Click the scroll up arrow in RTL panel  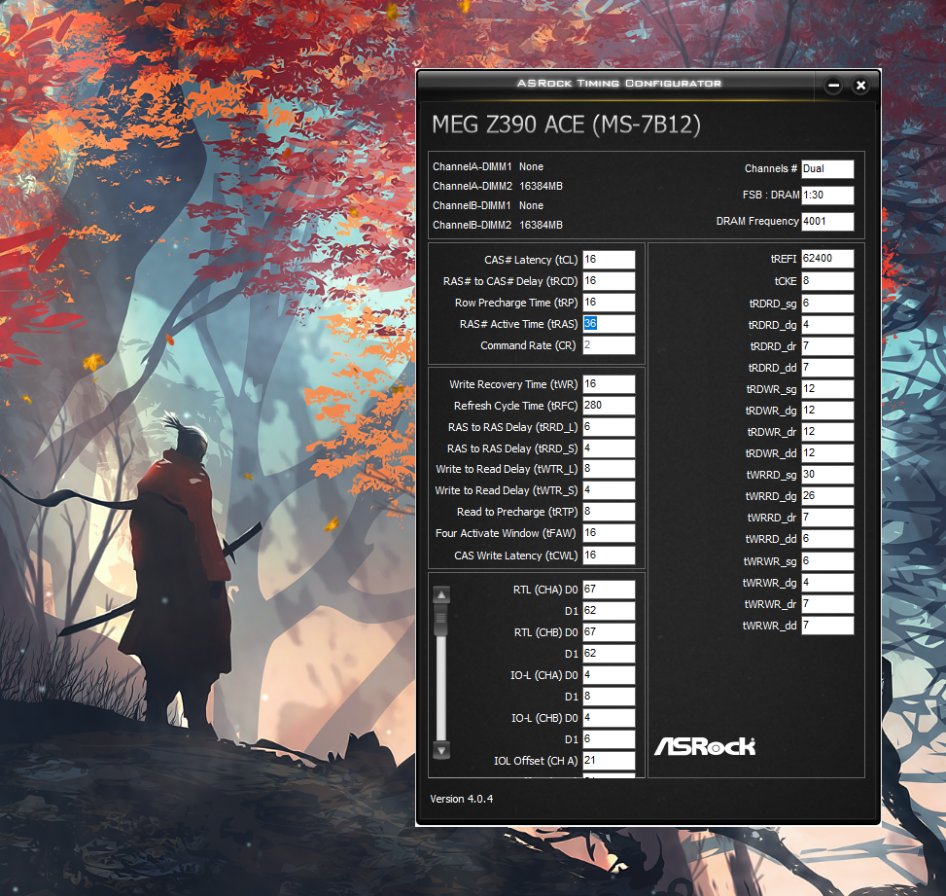441,594
